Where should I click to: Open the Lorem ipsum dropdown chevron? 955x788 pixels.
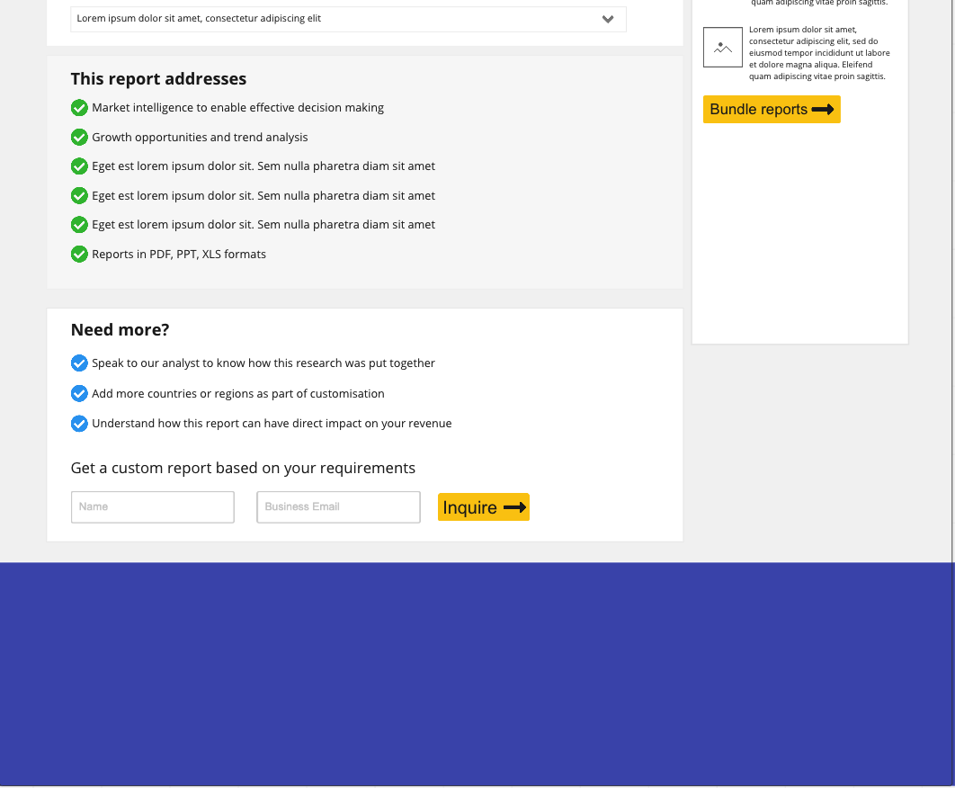(607, 19)
